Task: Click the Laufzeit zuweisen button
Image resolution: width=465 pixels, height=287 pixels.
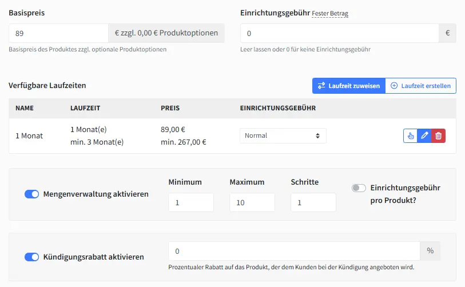Action: tap(349, 86)
